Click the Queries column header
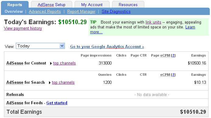Screen dimensions: 211x118 105,75
